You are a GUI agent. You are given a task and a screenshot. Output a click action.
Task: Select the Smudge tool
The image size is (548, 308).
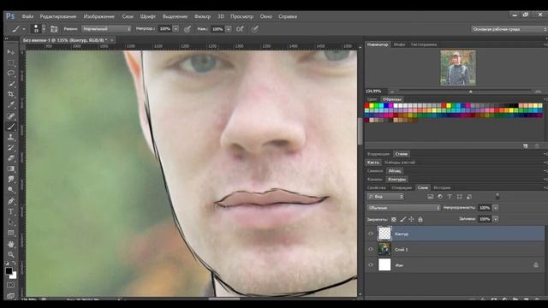tap(11, 179)
